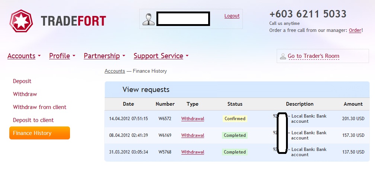375x178 pixels.
Task: Expand the Partnership dropdown menu
Action: point(104,56)
